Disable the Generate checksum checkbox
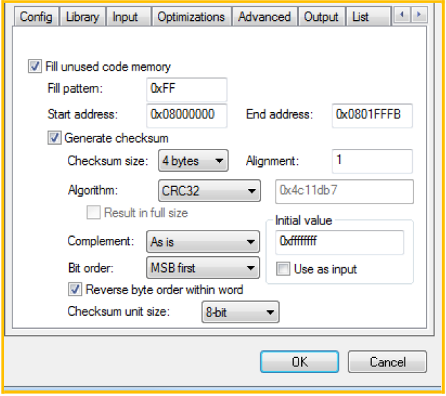 click(54, 138)
